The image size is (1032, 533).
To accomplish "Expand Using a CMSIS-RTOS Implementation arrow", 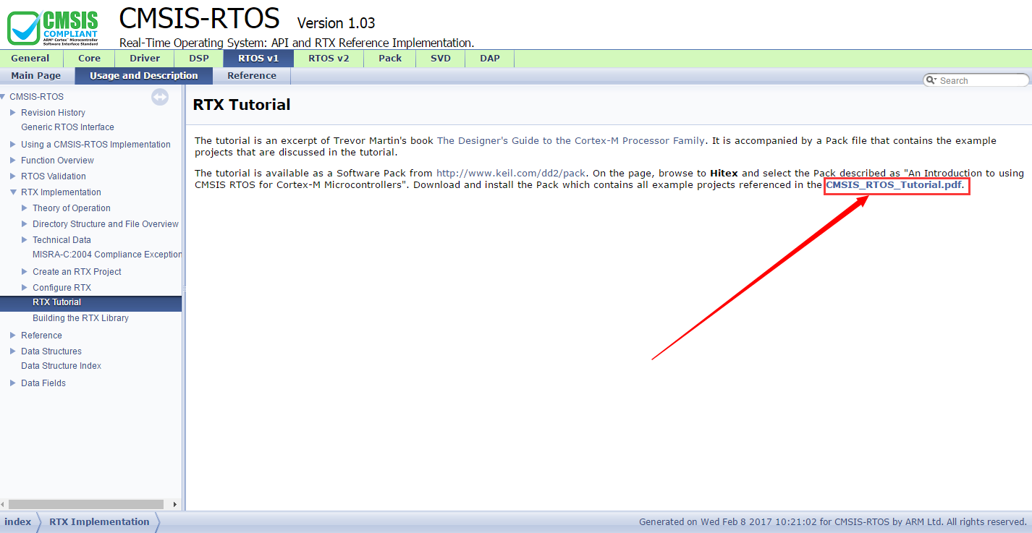I will (x=13, y=144).
